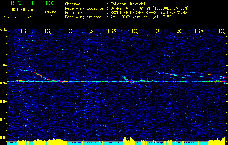The height and width of the screenshot is (145, 228).
Task: Click the 1126 time marker
Action: 133,31
